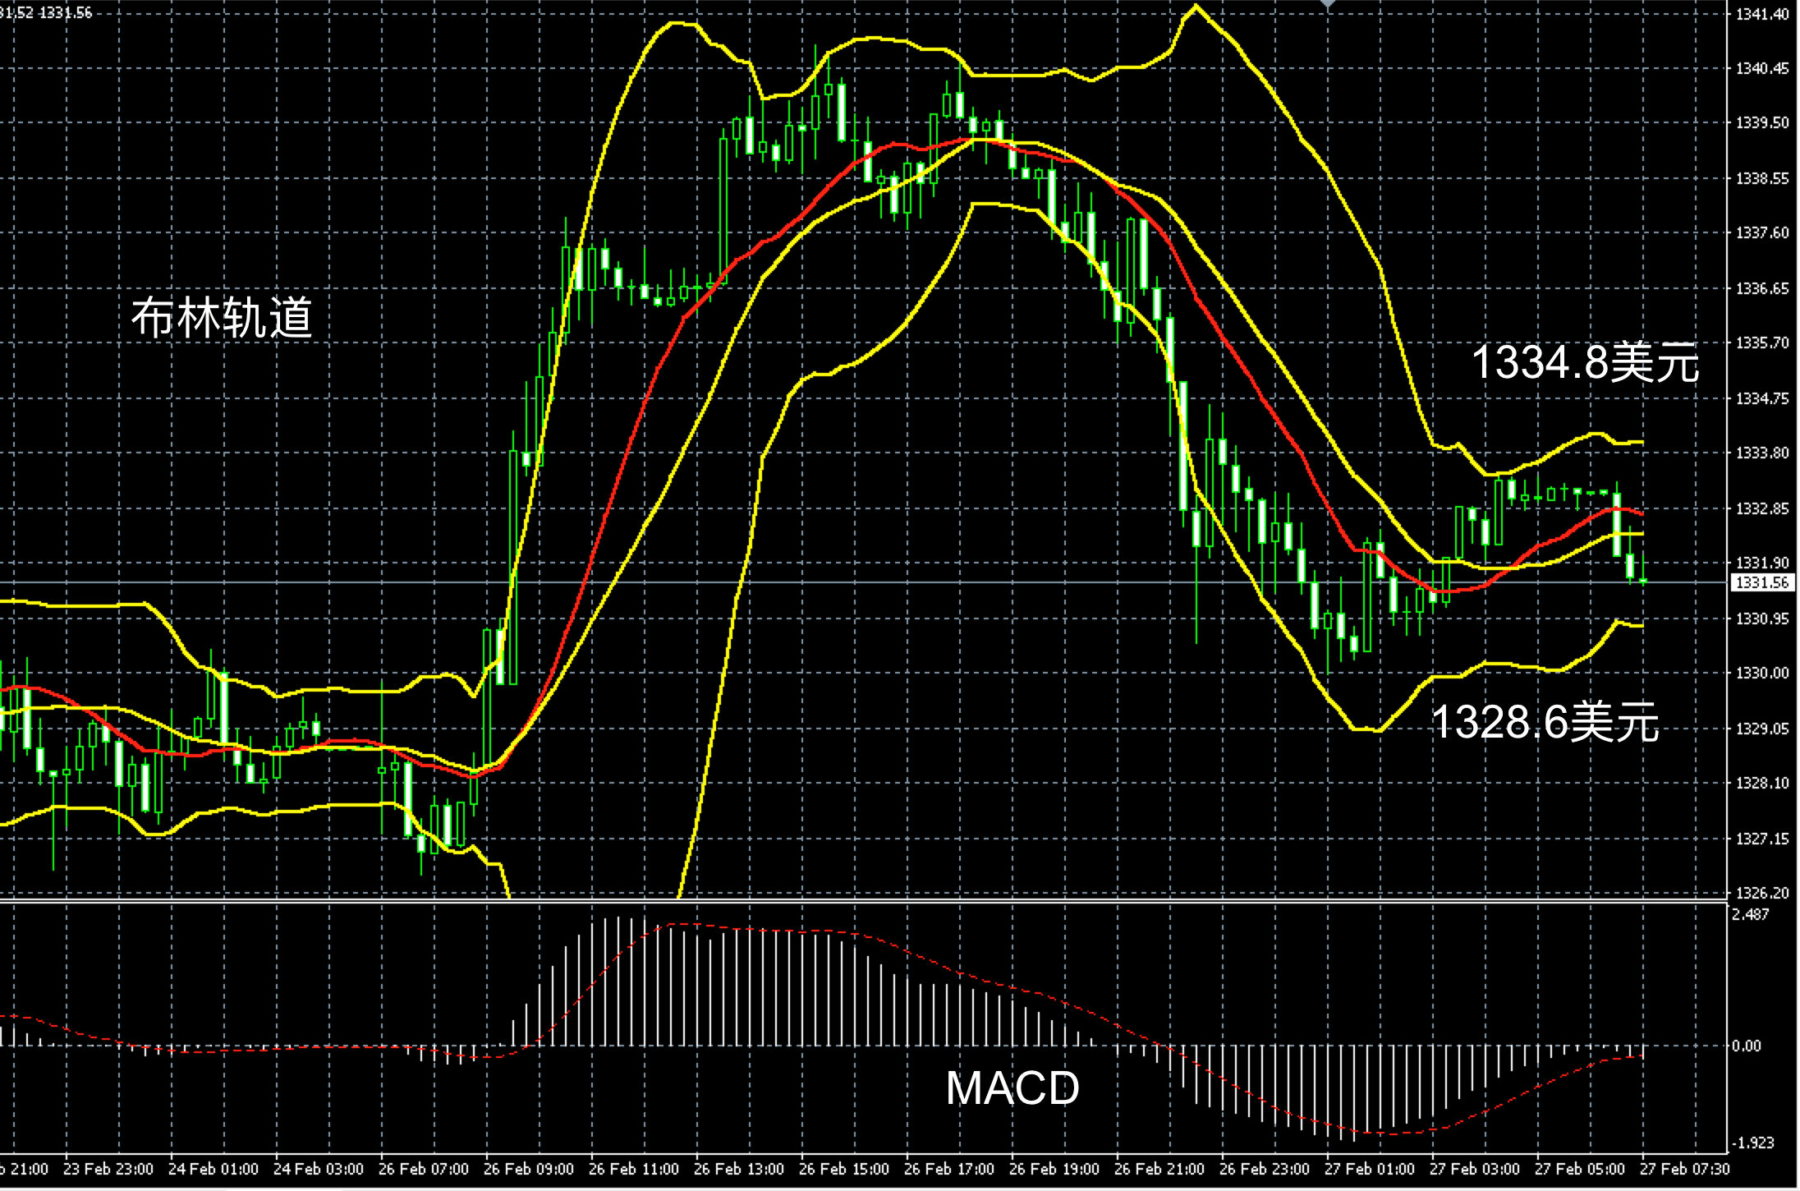Select the 1339.50 price level label
Viewport: 1800px width, 1191px height.
[x=1762, y=122]
